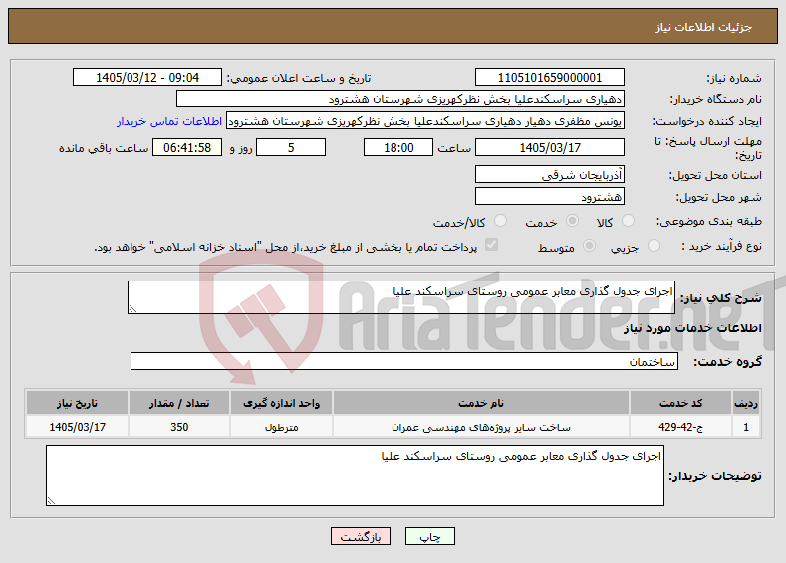Click the resize handle of description textarea
786x563 pixels.
(132, 309)
